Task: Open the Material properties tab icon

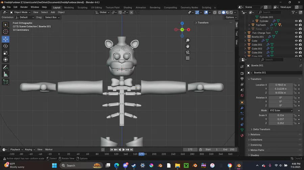Action: [x=242, y=135]
